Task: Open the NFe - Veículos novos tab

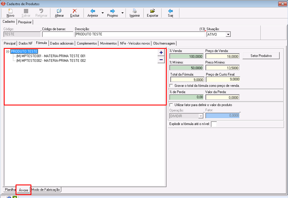Action: [x=135, y=43]
